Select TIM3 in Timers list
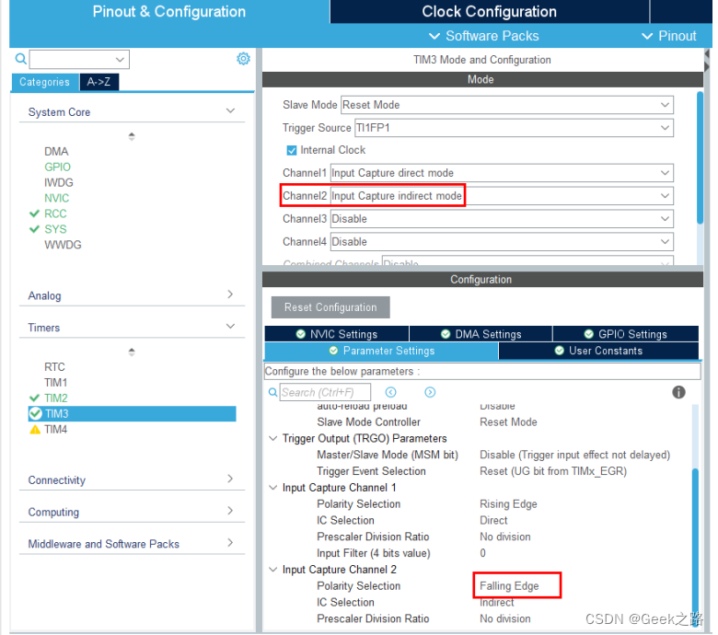Screen dimensions: 718x635 (x=132, y=414)
